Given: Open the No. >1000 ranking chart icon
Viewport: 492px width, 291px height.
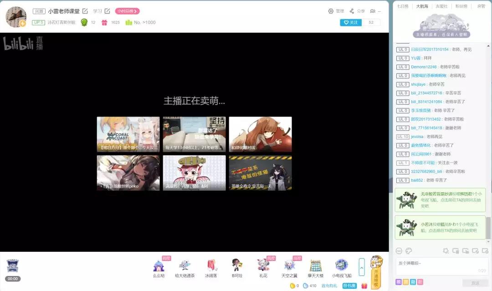Looking at the screenshot, I should coord(128,22).
